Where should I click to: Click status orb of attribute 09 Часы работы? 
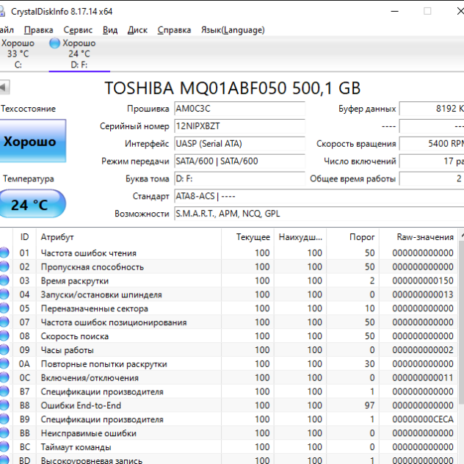(x=4, y=349)
